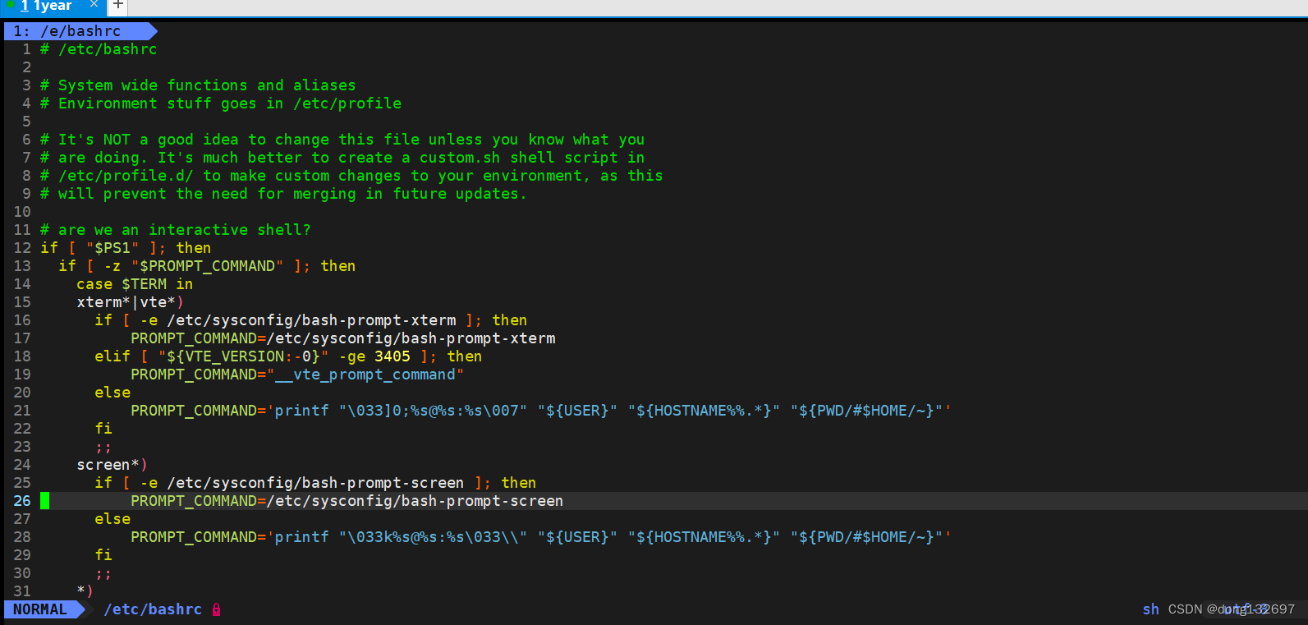Click the 'screen*)' pattern on line 24
This screenshot has width=1308, height=625.
click(112, 465)
